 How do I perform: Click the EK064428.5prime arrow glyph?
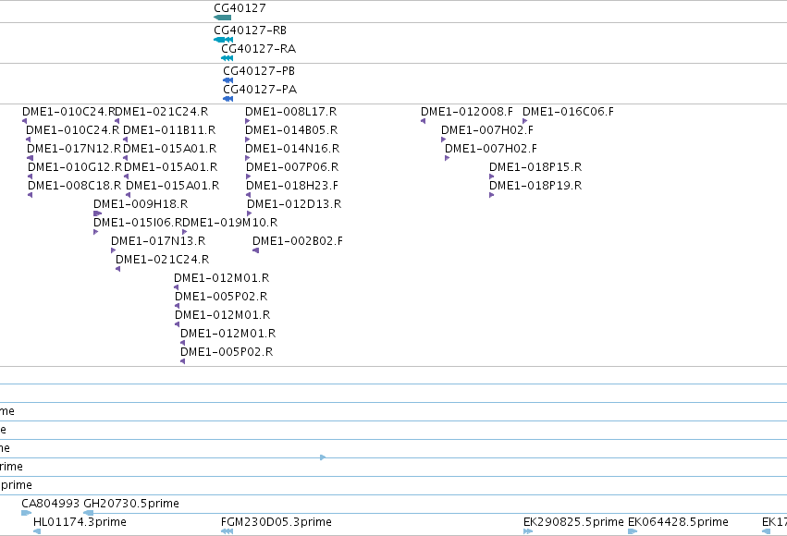point(633,531)
